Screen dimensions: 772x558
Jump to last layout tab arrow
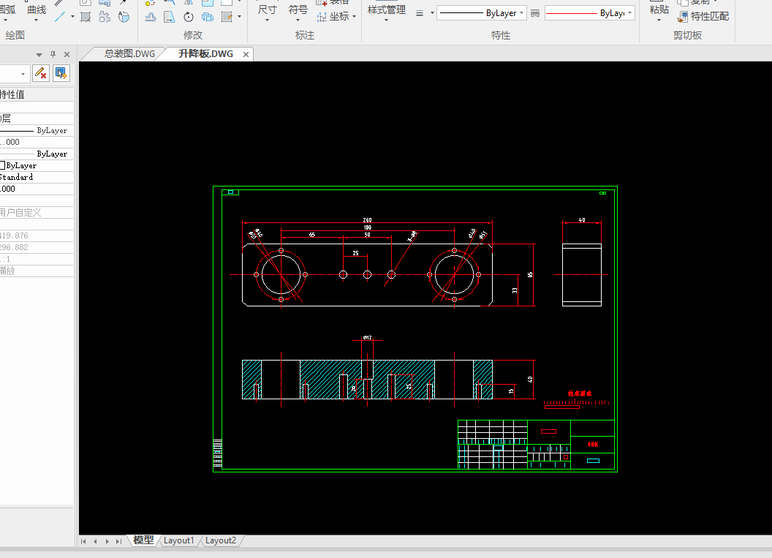pos(118,541)
